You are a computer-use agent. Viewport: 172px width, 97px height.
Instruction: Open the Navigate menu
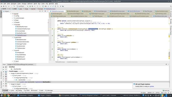pyautogui.click(x=14, y=4)
